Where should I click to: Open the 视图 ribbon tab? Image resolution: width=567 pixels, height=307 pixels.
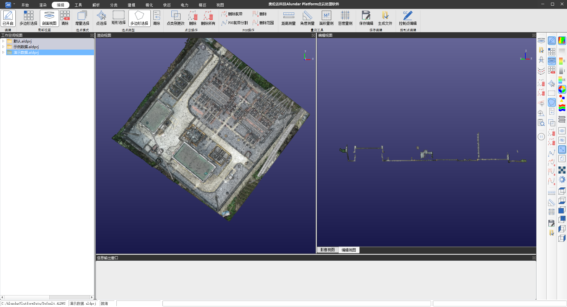click(x=220, y=5)
